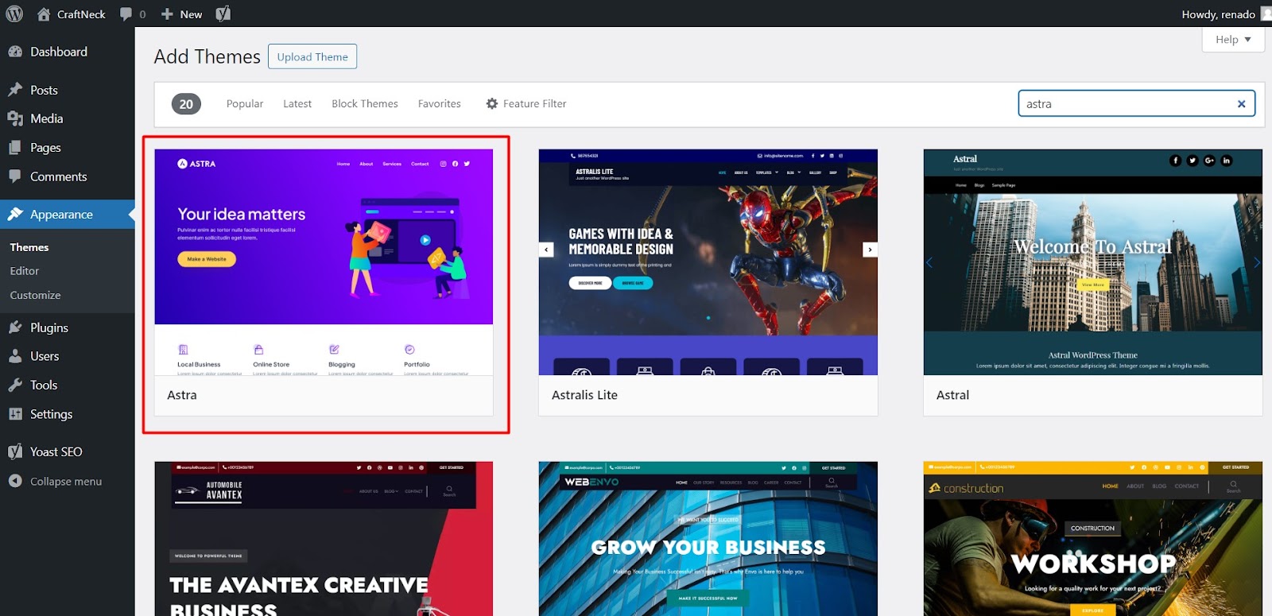Click New in the admin bar

pyautogui.click(x=191, y=14)
